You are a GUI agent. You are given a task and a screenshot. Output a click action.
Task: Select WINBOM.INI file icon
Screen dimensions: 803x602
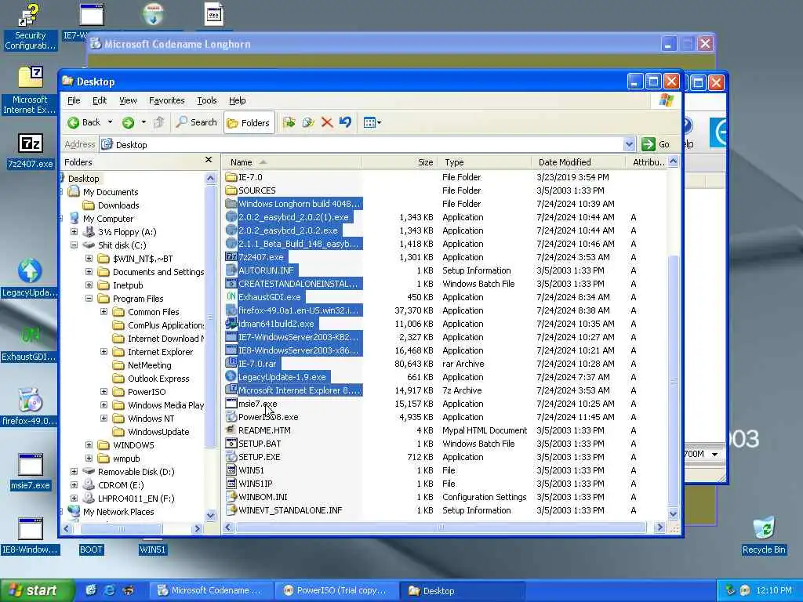pos(231,496)
